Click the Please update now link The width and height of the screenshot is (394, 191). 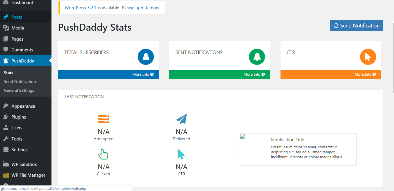pos(140,8)
